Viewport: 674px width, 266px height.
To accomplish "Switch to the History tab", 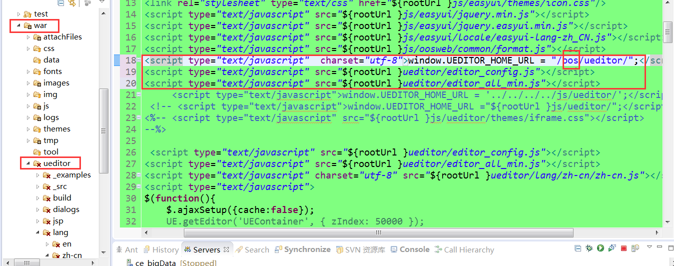I will point(160,249).
